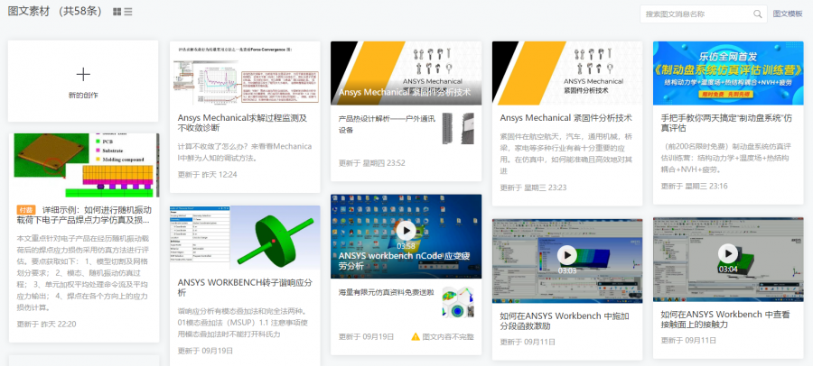This screenshot has width=813, height=366.
Task: Play the segmented load excitation video
Action: pos(566,255)
